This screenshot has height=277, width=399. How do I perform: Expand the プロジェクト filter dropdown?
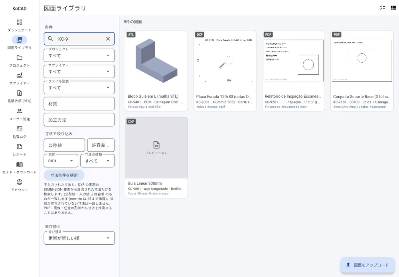(x=79, y=55)
